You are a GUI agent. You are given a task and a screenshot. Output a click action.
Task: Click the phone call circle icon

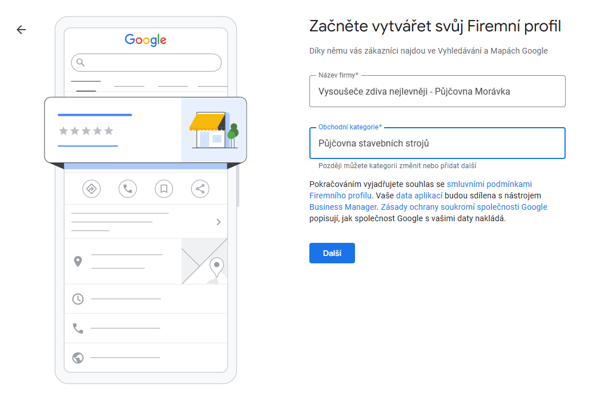[x=128, y=189]
